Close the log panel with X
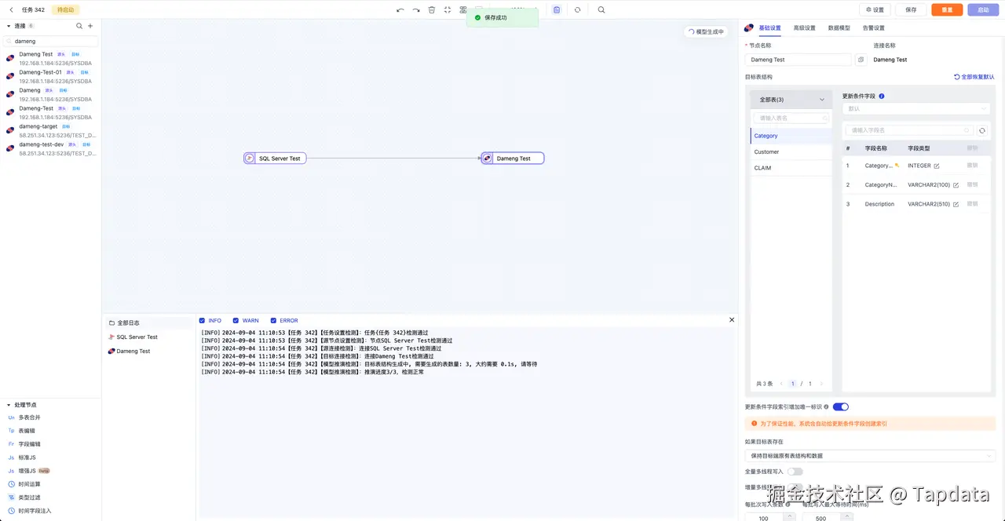The image size is (1005, 521). tap(732, 319)
